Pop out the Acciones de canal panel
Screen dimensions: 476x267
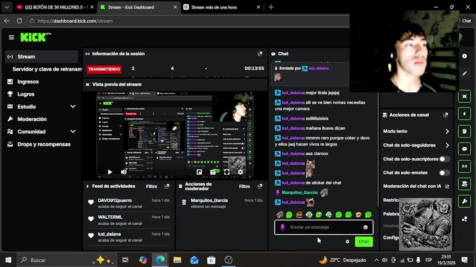pyautogui.click(x=446, y=115)
